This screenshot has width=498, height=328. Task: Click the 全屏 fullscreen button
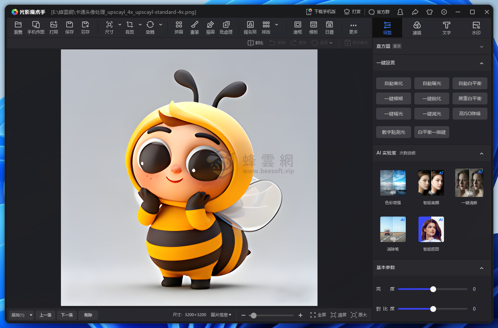click(318, 315)
